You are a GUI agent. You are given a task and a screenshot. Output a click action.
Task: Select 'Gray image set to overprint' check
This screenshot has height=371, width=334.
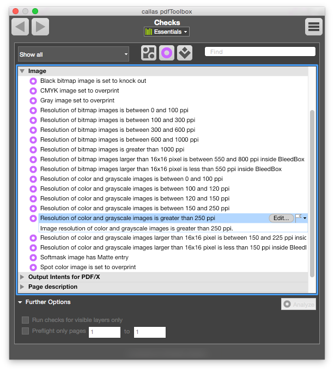coord(77,101)
